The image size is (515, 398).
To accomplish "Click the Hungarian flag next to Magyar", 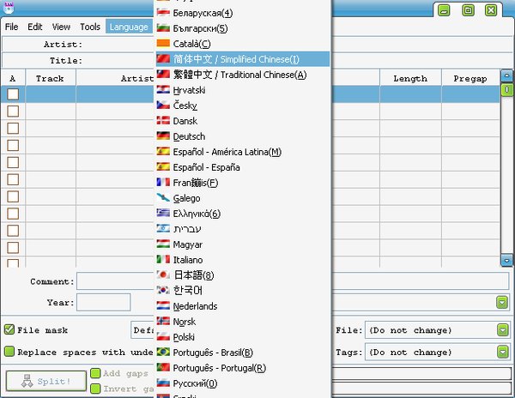I will pos(163,244).
